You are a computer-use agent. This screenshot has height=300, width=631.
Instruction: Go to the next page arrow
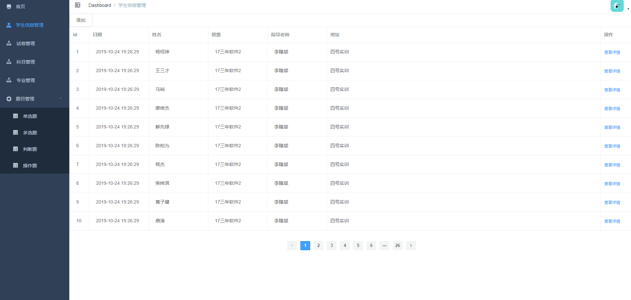pyautogui.click(x=411, y=246)
